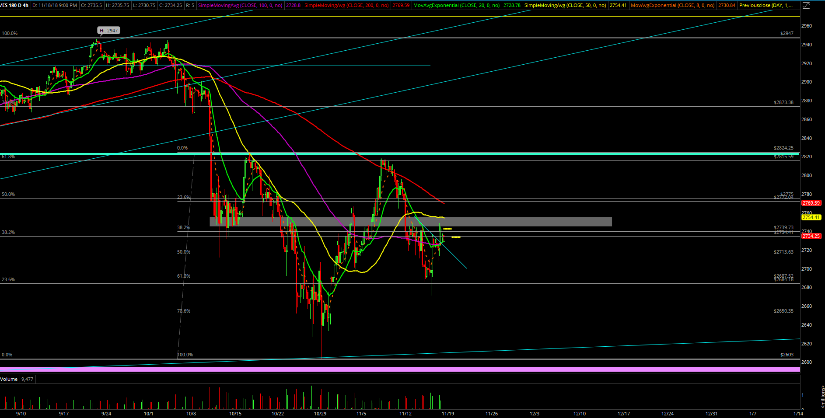Click the /ES 180 D 4h symbol label
This screenshot has height=418, width=825.
(14, 5)
